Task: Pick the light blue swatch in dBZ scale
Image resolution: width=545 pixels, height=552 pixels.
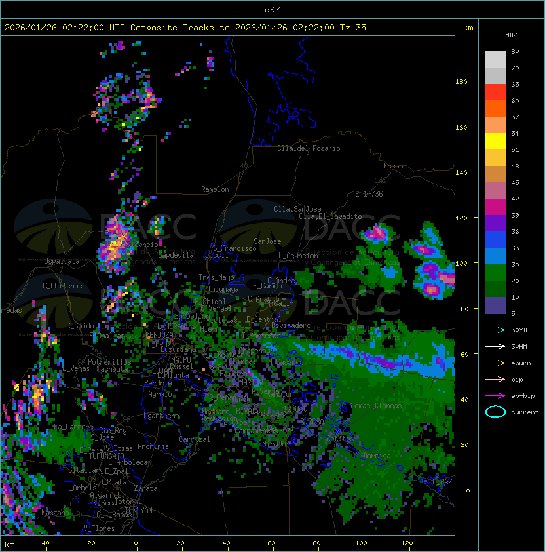Action: (x=495, y=256)
